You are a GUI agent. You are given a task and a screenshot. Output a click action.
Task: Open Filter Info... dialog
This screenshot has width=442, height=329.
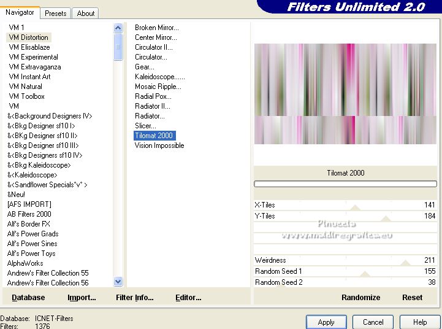(135, 298)
